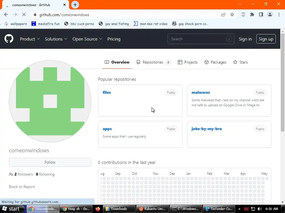
Task: Click the volume speaker tray icon
Action: [x=260, y=209]
